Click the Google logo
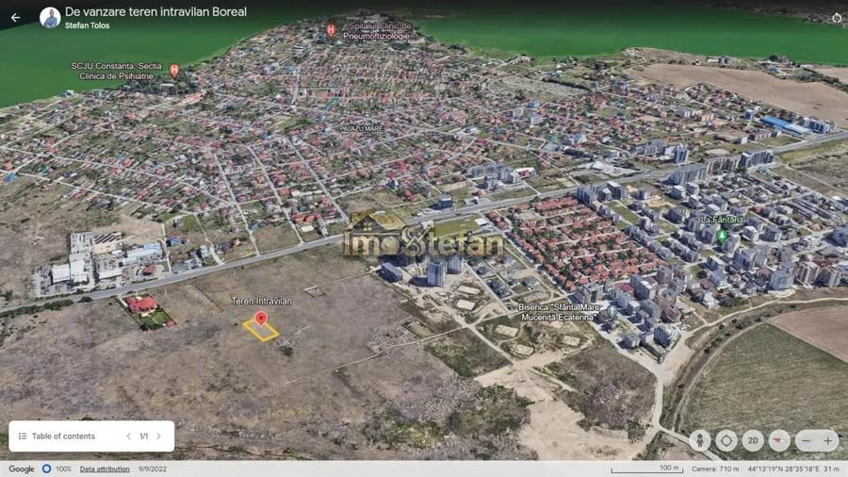Screen dimensions: 848x477 [21, 469]
